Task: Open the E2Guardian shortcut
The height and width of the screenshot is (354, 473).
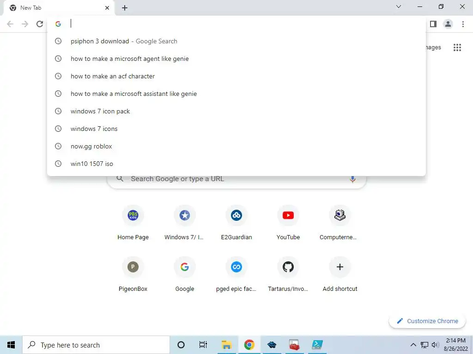Action: pyautogui.click(x=236, y=223)
